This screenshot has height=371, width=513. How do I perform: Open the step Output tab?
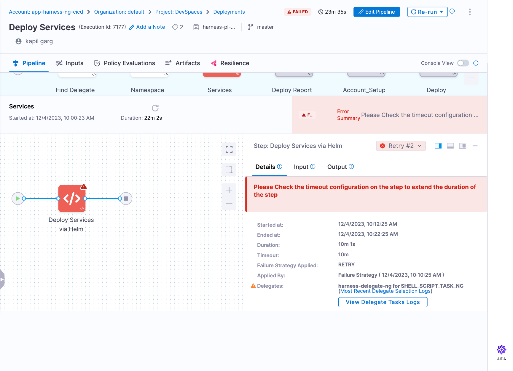pos(337,167)
